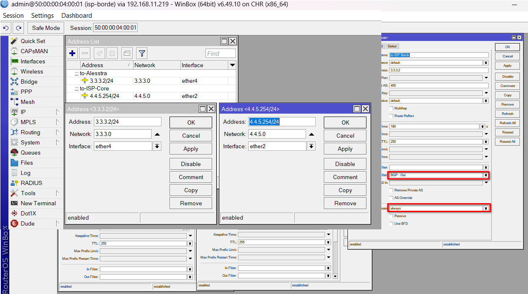Click the blue plus Add icon in Address List
528x294 pixels.
click(72, 53)
